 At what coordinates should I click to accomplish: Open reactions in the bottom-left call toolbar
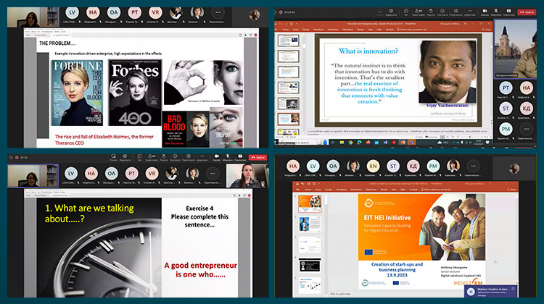click(176, 158)
